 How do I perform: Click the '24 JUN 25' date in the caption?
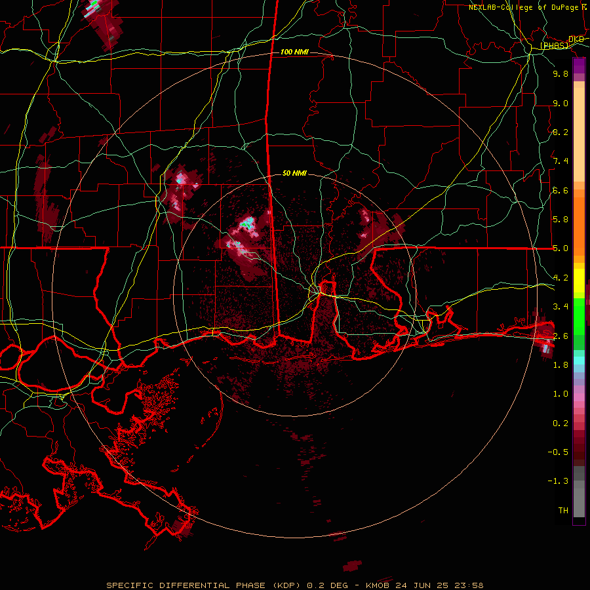click(422, 585)
